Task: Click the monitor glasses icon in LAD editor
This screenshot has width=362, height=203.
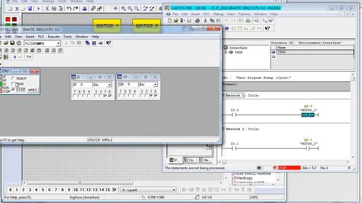Action: (x=270, y=21)
